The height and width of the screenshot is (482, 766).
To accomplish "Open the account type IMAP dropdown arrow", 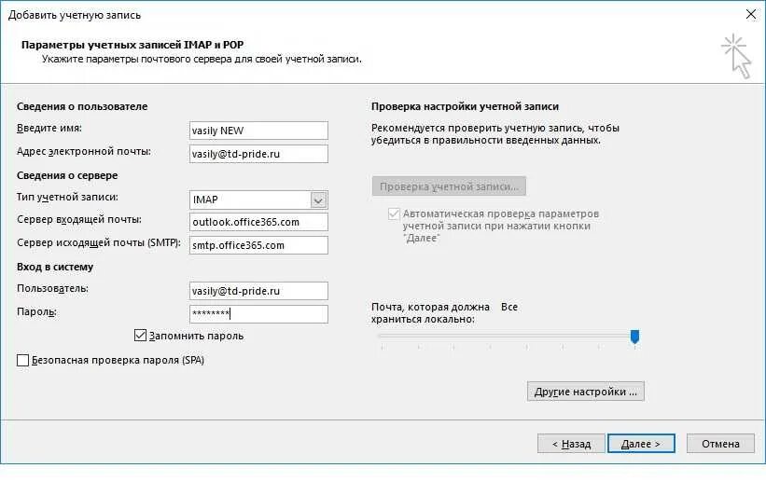I will pos(318,200).
